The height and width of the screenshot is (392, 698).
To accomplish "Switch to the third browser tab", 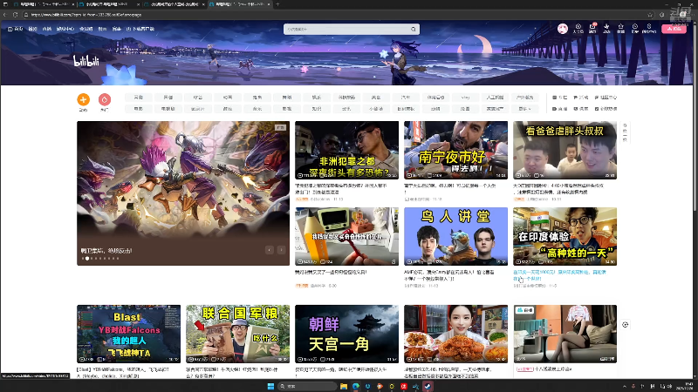I will click(x=173, y=4).
